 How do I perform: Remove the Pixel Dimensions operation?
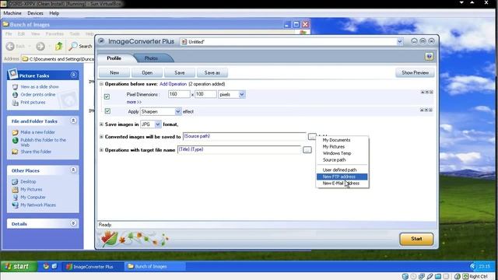coord(431,92)
